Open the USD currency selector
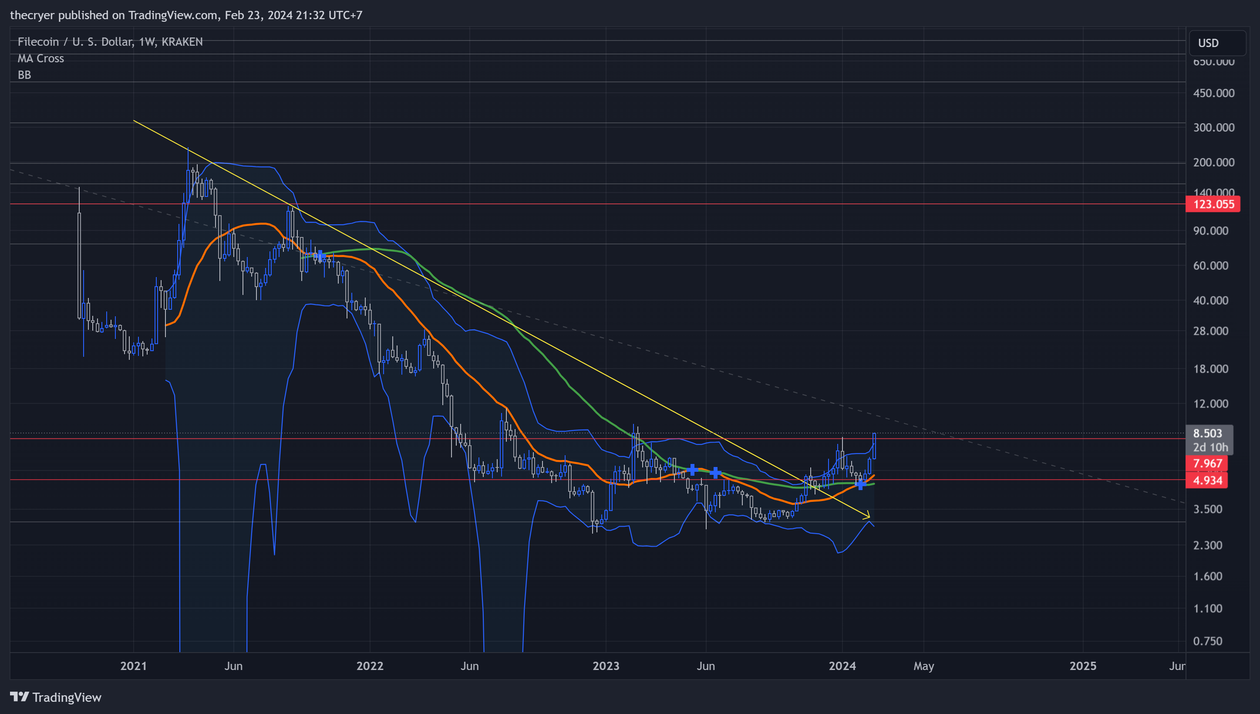 [x=1217, y=43]
